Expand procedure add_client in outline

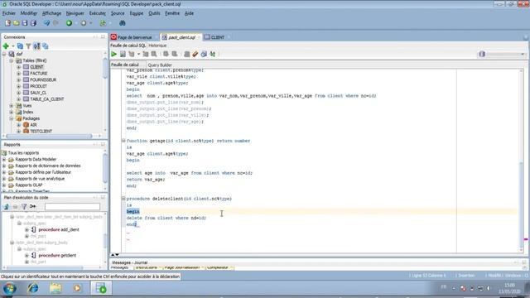[26, 230]
